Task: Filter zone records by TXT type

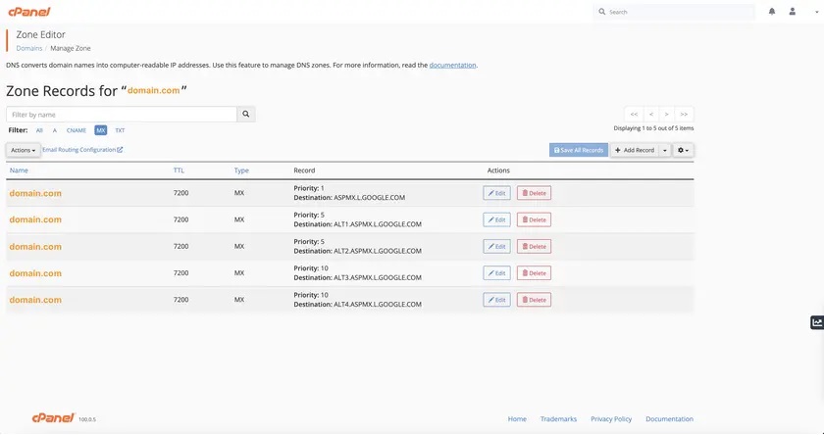Action: 120,130
